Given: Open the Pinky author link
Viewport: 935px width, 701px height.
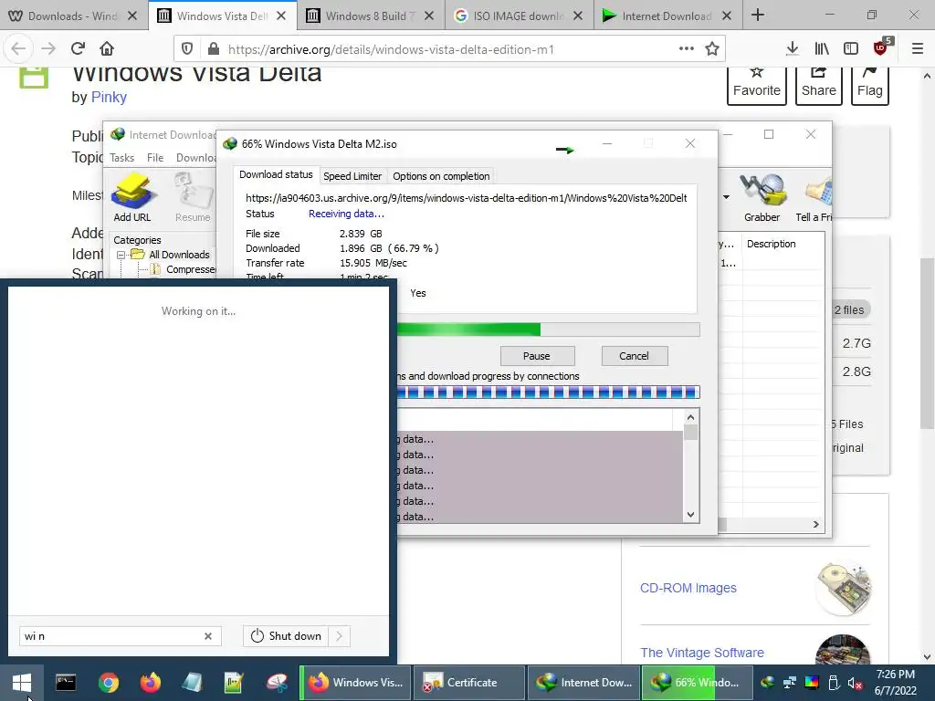Looking at the screenshot, I should (x=109, y=97).
